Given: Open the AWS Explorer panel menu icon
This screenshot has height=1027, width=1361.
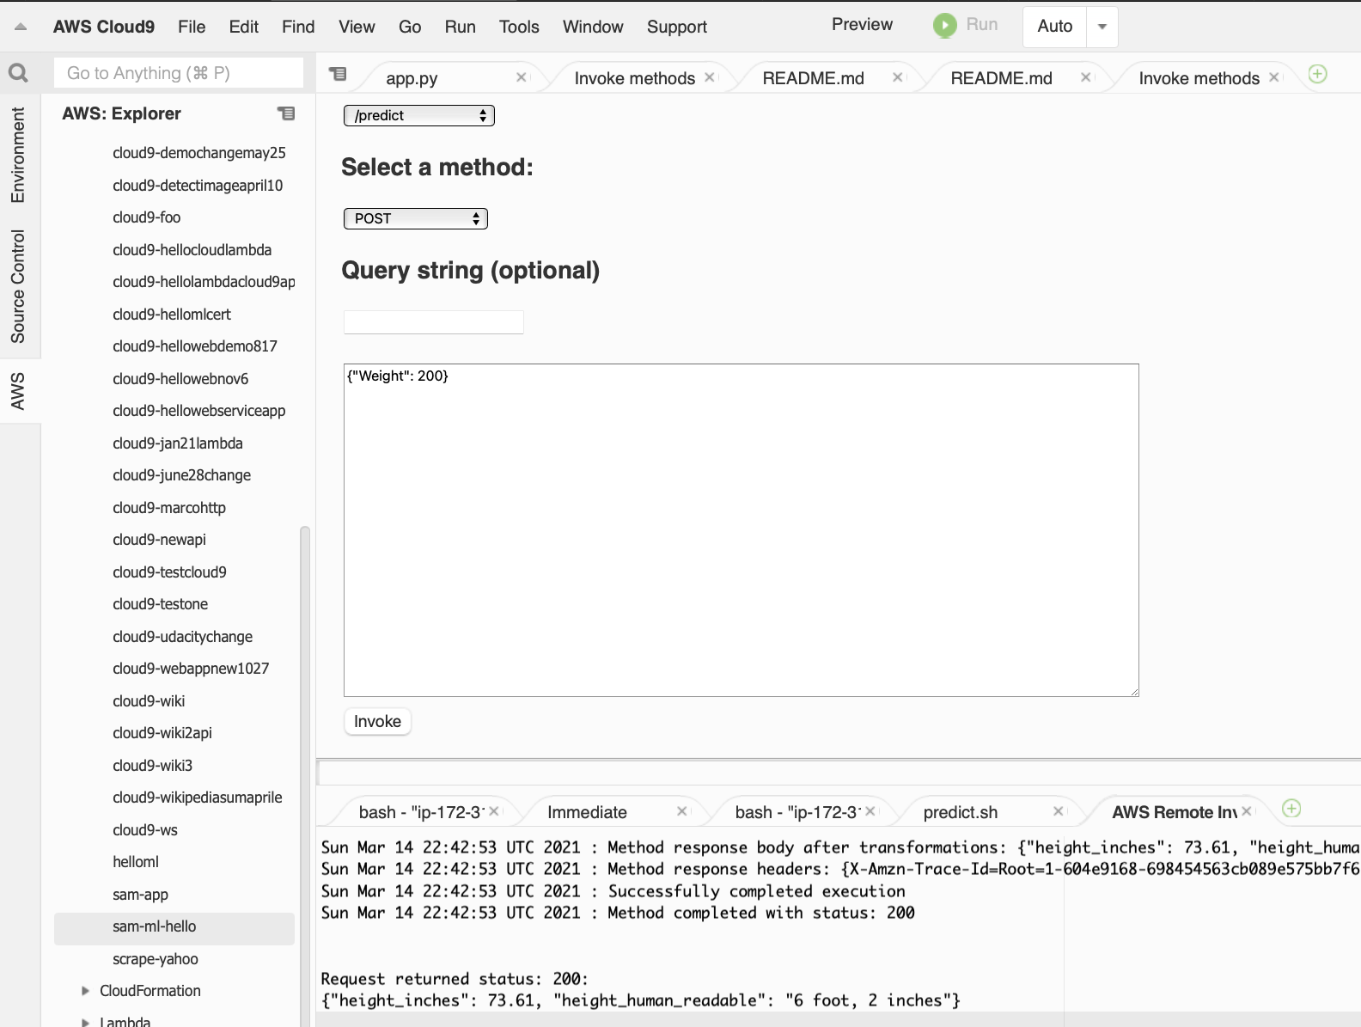Looking at the screenshot, I should [x=286, y=113].
